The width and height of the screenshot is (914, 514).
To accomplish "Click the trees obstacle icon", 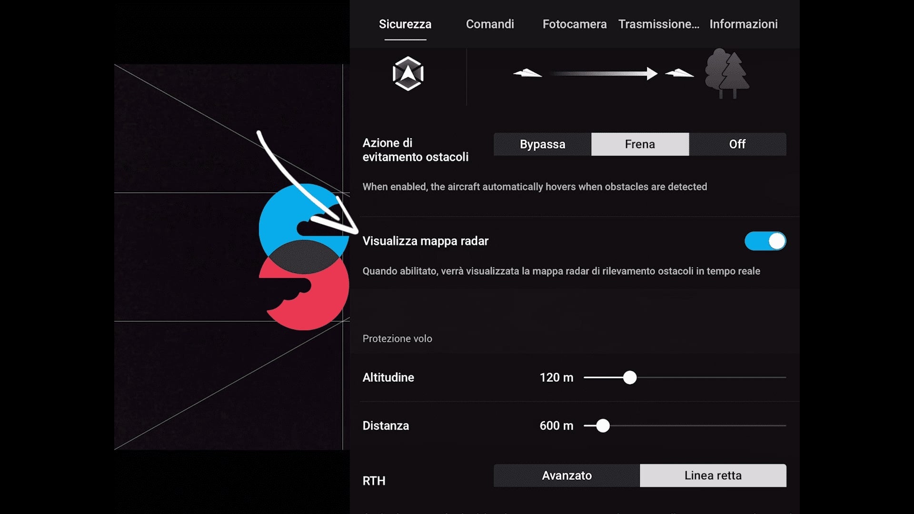I will pos(726,74).
